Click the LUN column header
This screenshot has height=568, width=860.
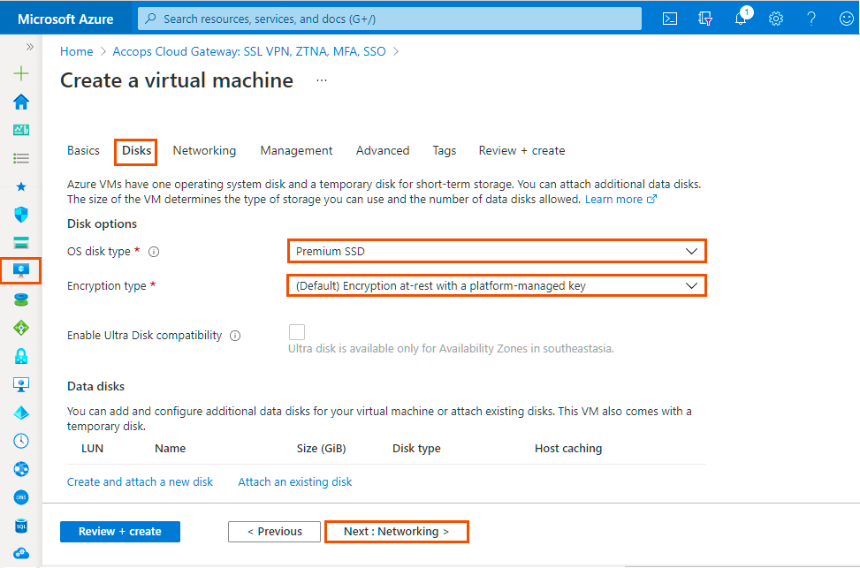point(92,449)
